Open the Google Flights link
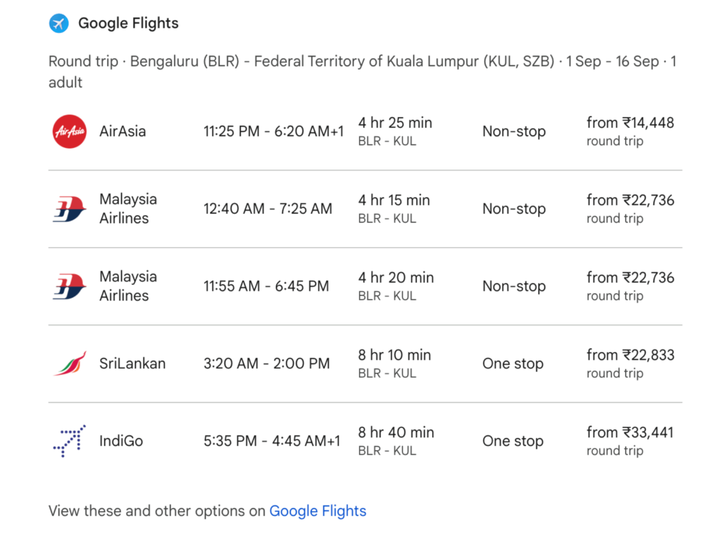 [318, 510]
